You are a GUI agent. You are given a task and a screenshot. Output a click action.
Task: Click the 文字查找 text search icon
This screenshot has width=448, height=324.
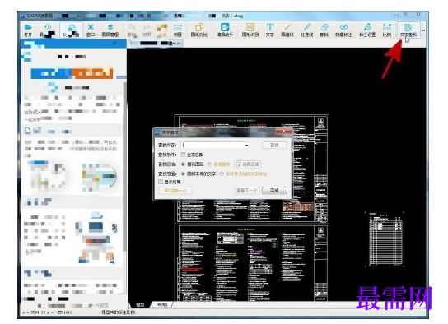pos(408,30)
